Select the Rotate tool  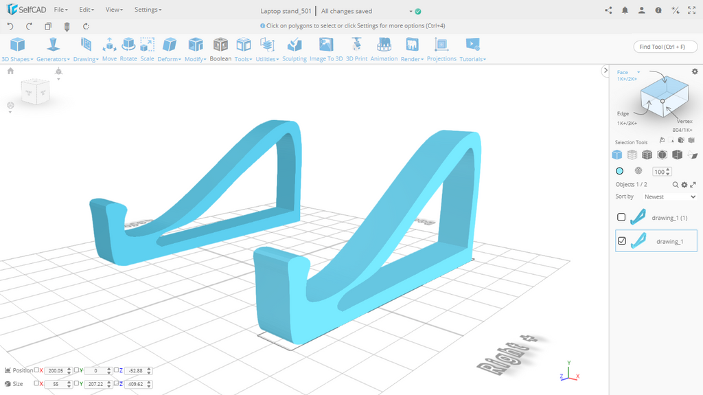tap(128, 48)
